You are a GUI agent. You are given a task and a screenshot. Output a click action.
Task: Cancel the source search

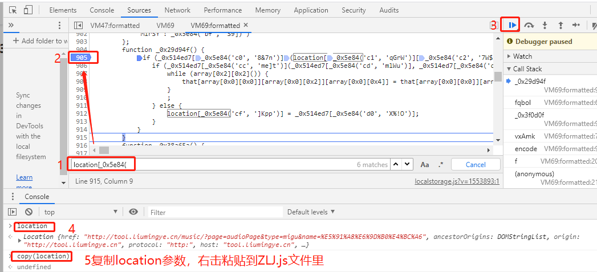point(476,165)
